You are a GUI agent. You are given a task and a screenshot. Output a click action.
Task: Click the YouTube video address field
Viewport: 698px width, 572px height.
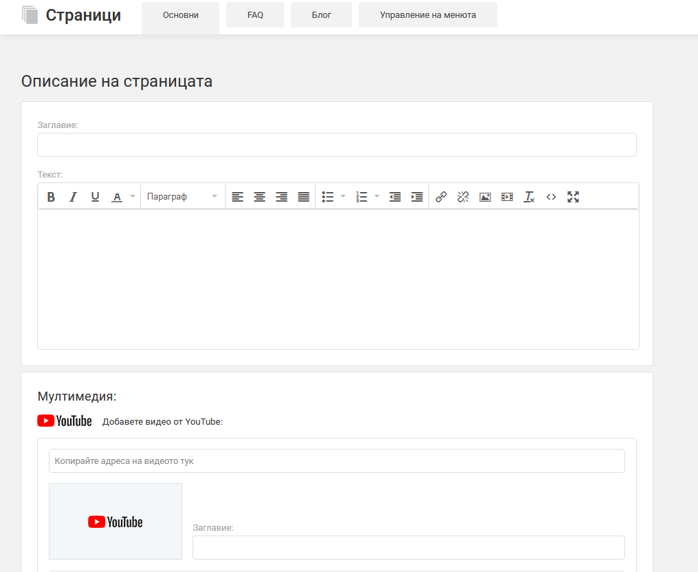[x=337, y=460]
